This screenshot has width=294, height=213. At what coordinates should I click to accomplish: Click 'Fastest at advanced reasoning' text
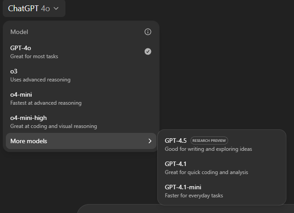(x=46, y=103)
